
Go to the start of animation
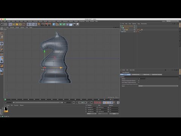point(74,103)
